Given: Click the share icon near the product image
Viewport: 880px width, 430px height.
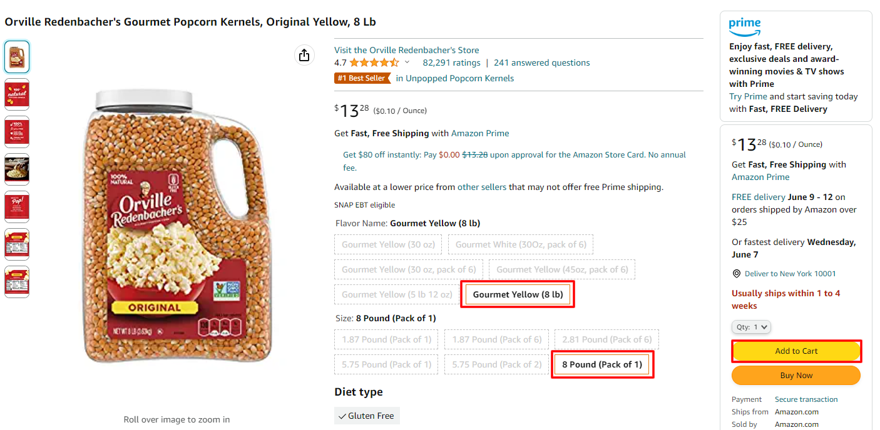Looking at the screenshot, I should click(304, 55).
